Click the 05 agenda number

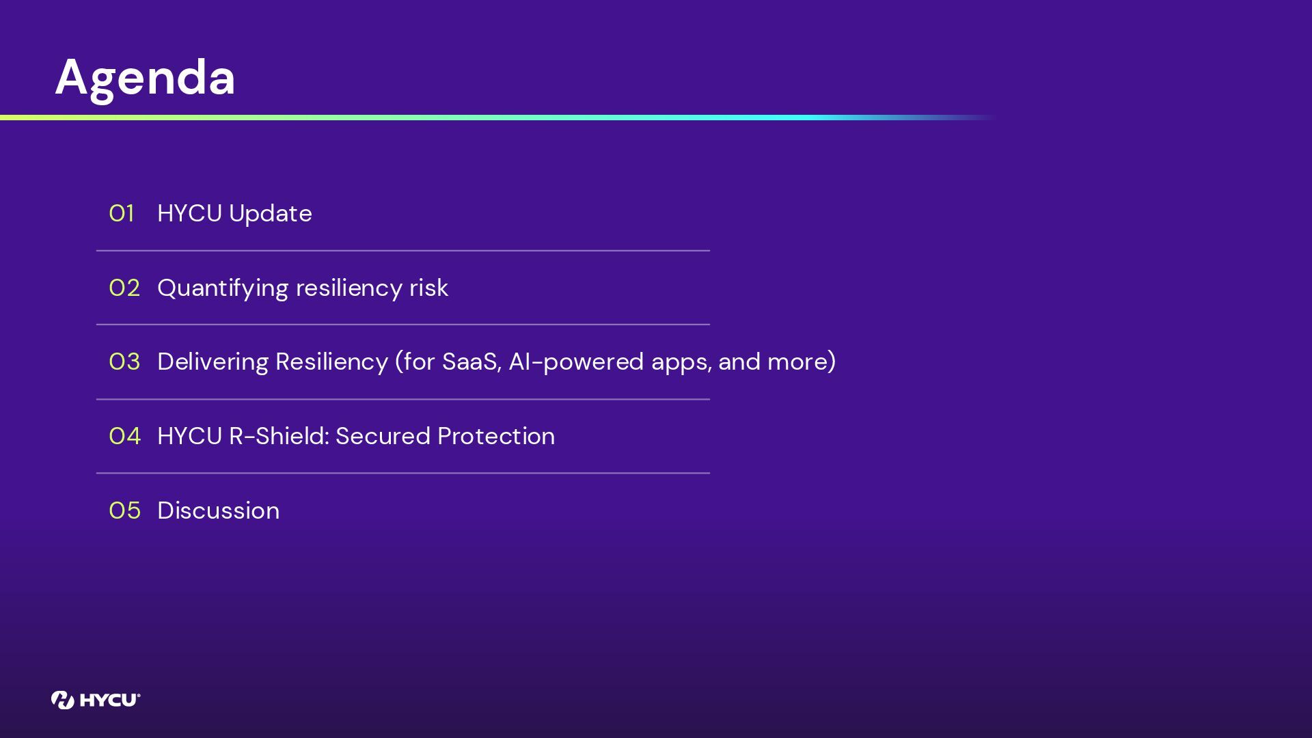[124, 510]
